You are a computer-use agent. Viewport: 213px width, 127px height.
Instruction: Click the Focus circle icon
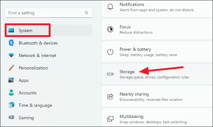(x=110, y=29)
